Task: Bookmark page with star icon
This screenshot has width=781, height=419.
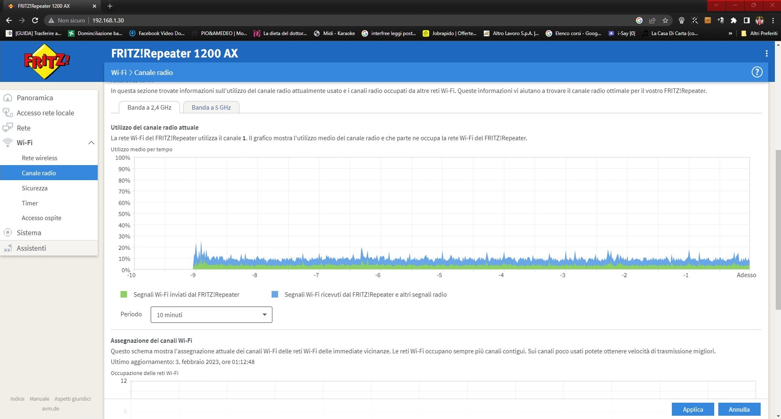Action: point(665,20)
